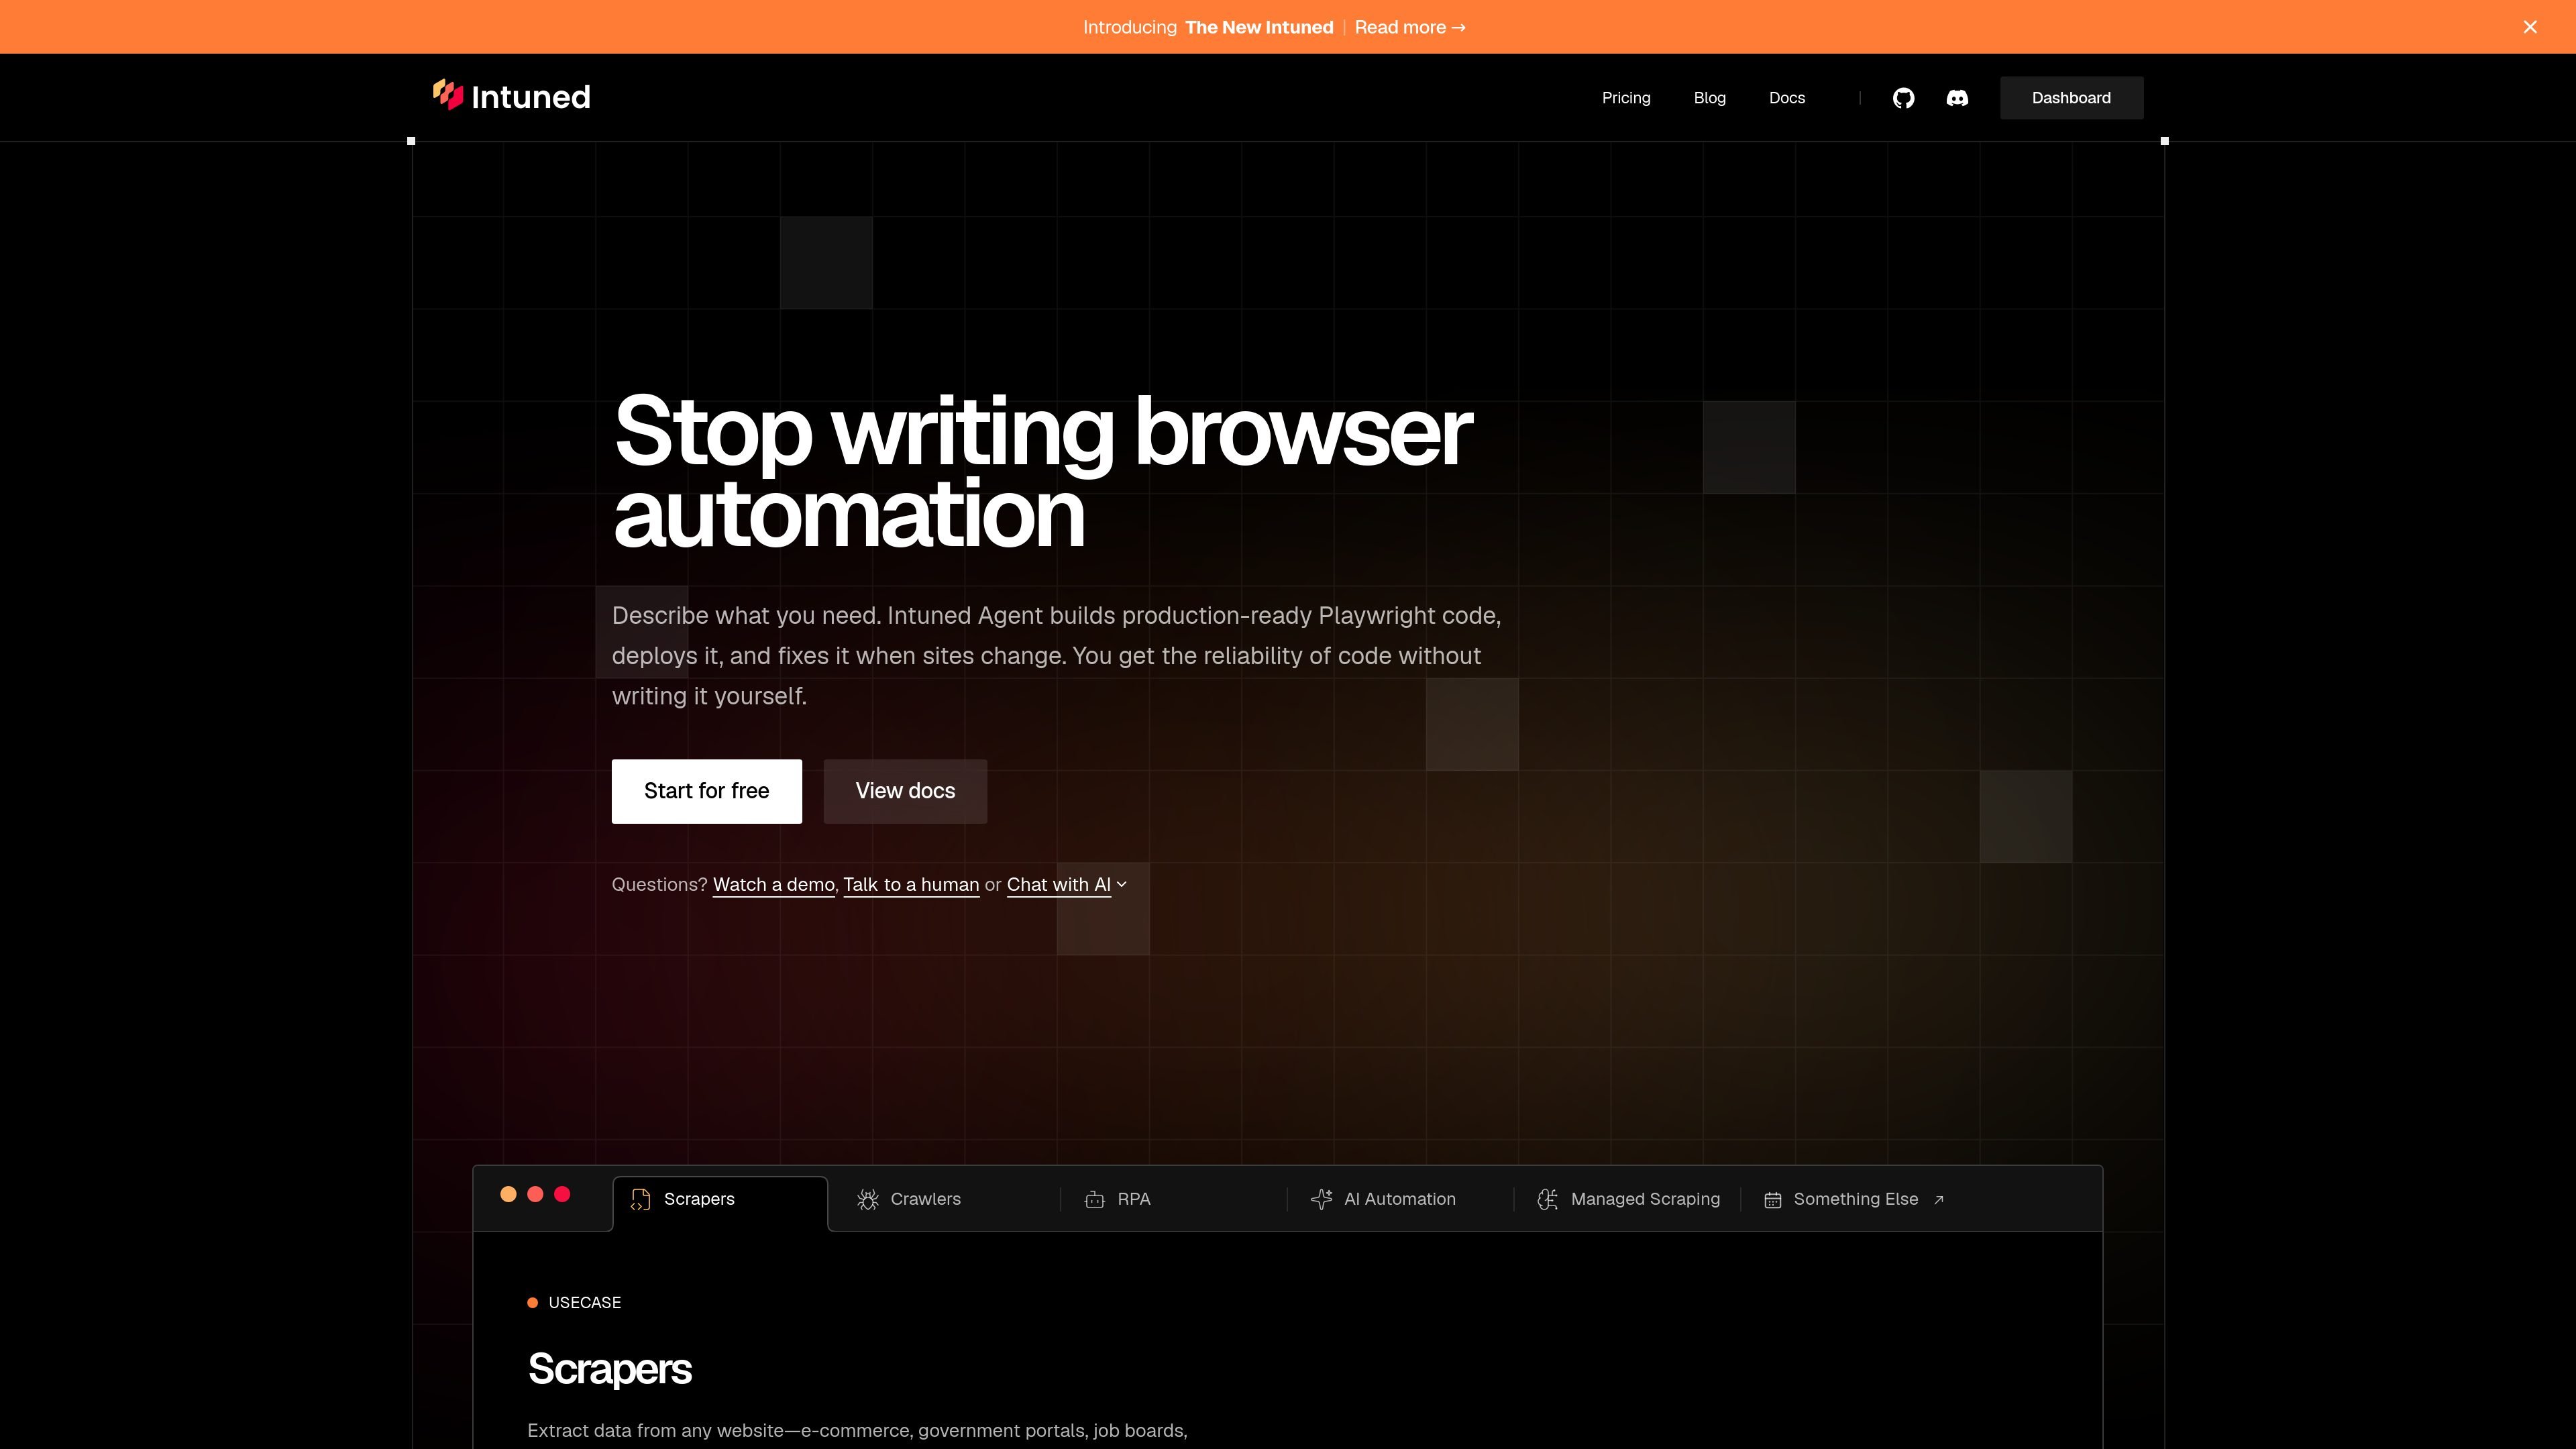Click the Talk to a human link
The width and height of the screenshot is (2576, 1449).
(911, 885)
